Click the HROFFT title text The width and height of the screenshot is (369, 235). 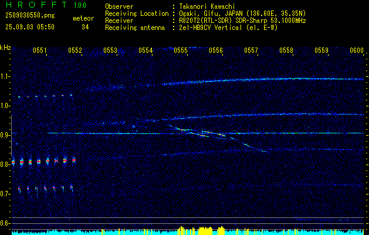pyautogui.click(x=36, y=5)
